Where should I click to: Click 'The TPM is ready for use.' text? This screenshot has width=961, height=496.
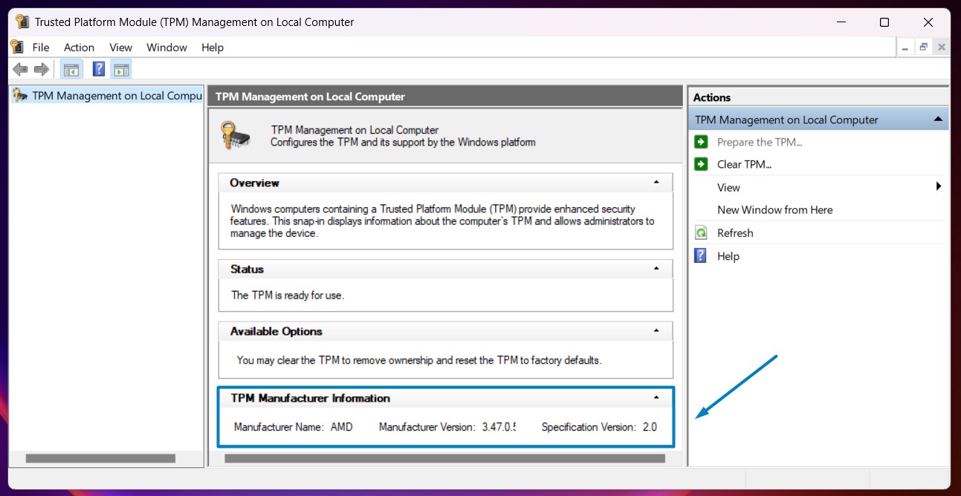coord(288,296)
